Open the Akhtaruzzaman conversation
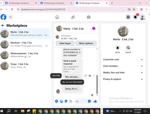 click(25, 55)
